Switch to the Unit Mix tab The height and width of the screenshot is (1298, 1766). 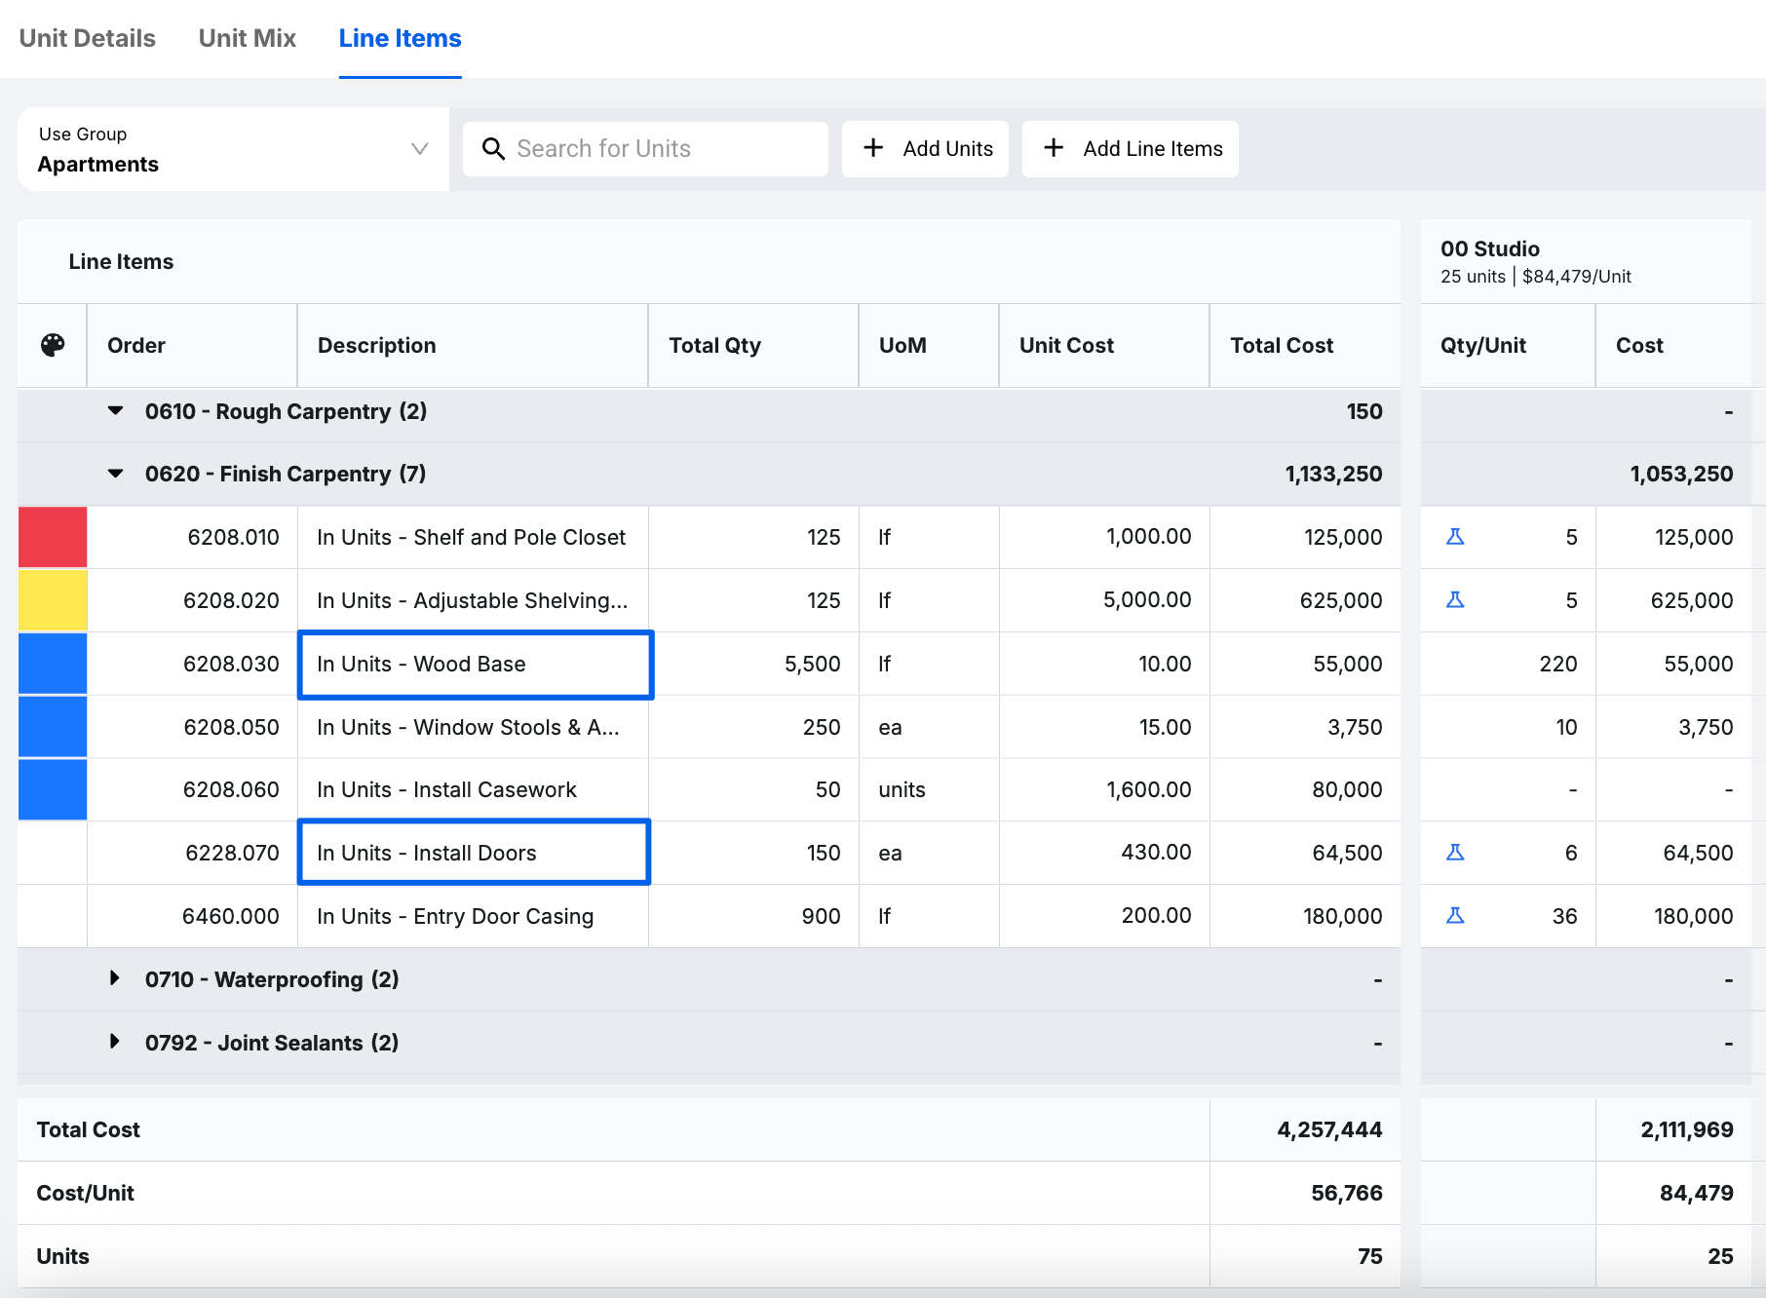pyautogui.click(x=248, y=39)
